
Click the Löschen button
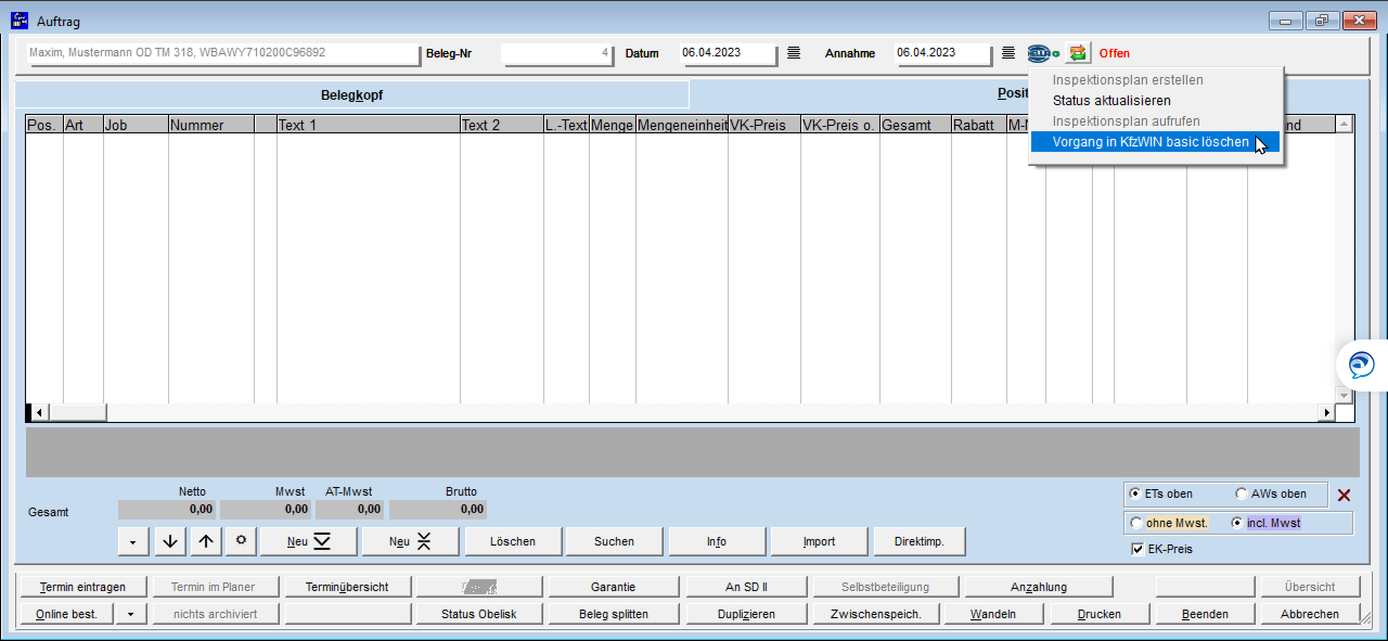pos(513,541)
